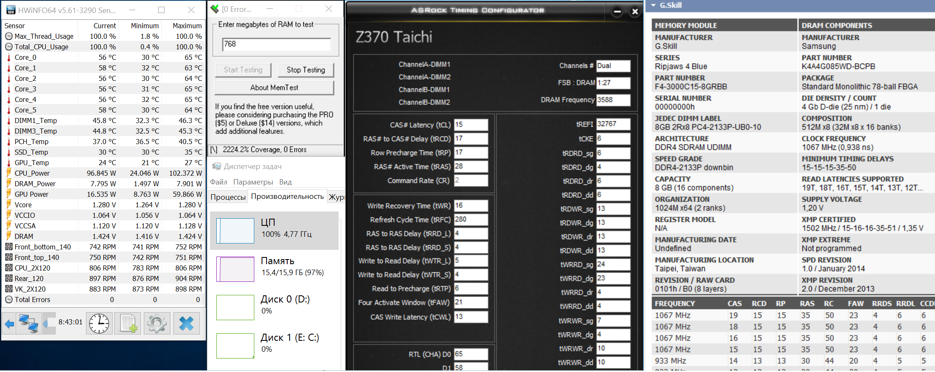The height and width of the screenshot is (372, 935).
Task: Click the XMP Certified value '1502 MHz / 15-16-16-35-51 / 1,35 V'
Action: pos(862,228)
